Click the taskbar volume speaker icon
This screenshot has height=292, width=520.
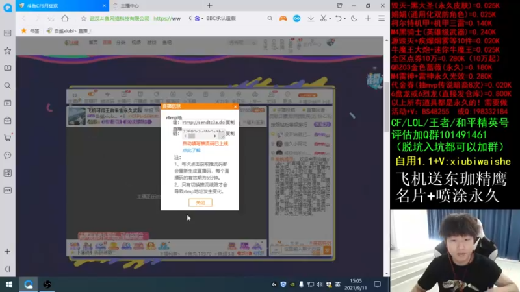[x=319, y=284]
